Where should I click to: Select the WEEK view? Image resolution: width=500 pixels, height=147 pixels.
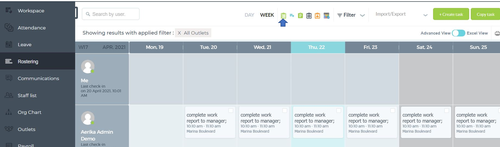(x=267, y=15)
